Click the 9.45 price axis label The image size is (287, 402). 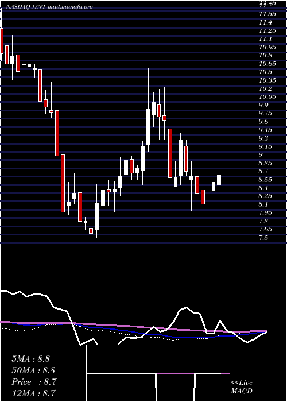pos(266,130)
